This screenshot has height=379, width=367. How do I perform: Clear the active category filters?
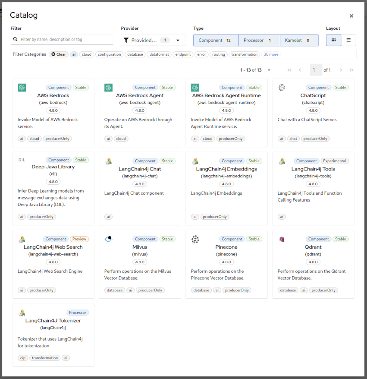point(59,54)
